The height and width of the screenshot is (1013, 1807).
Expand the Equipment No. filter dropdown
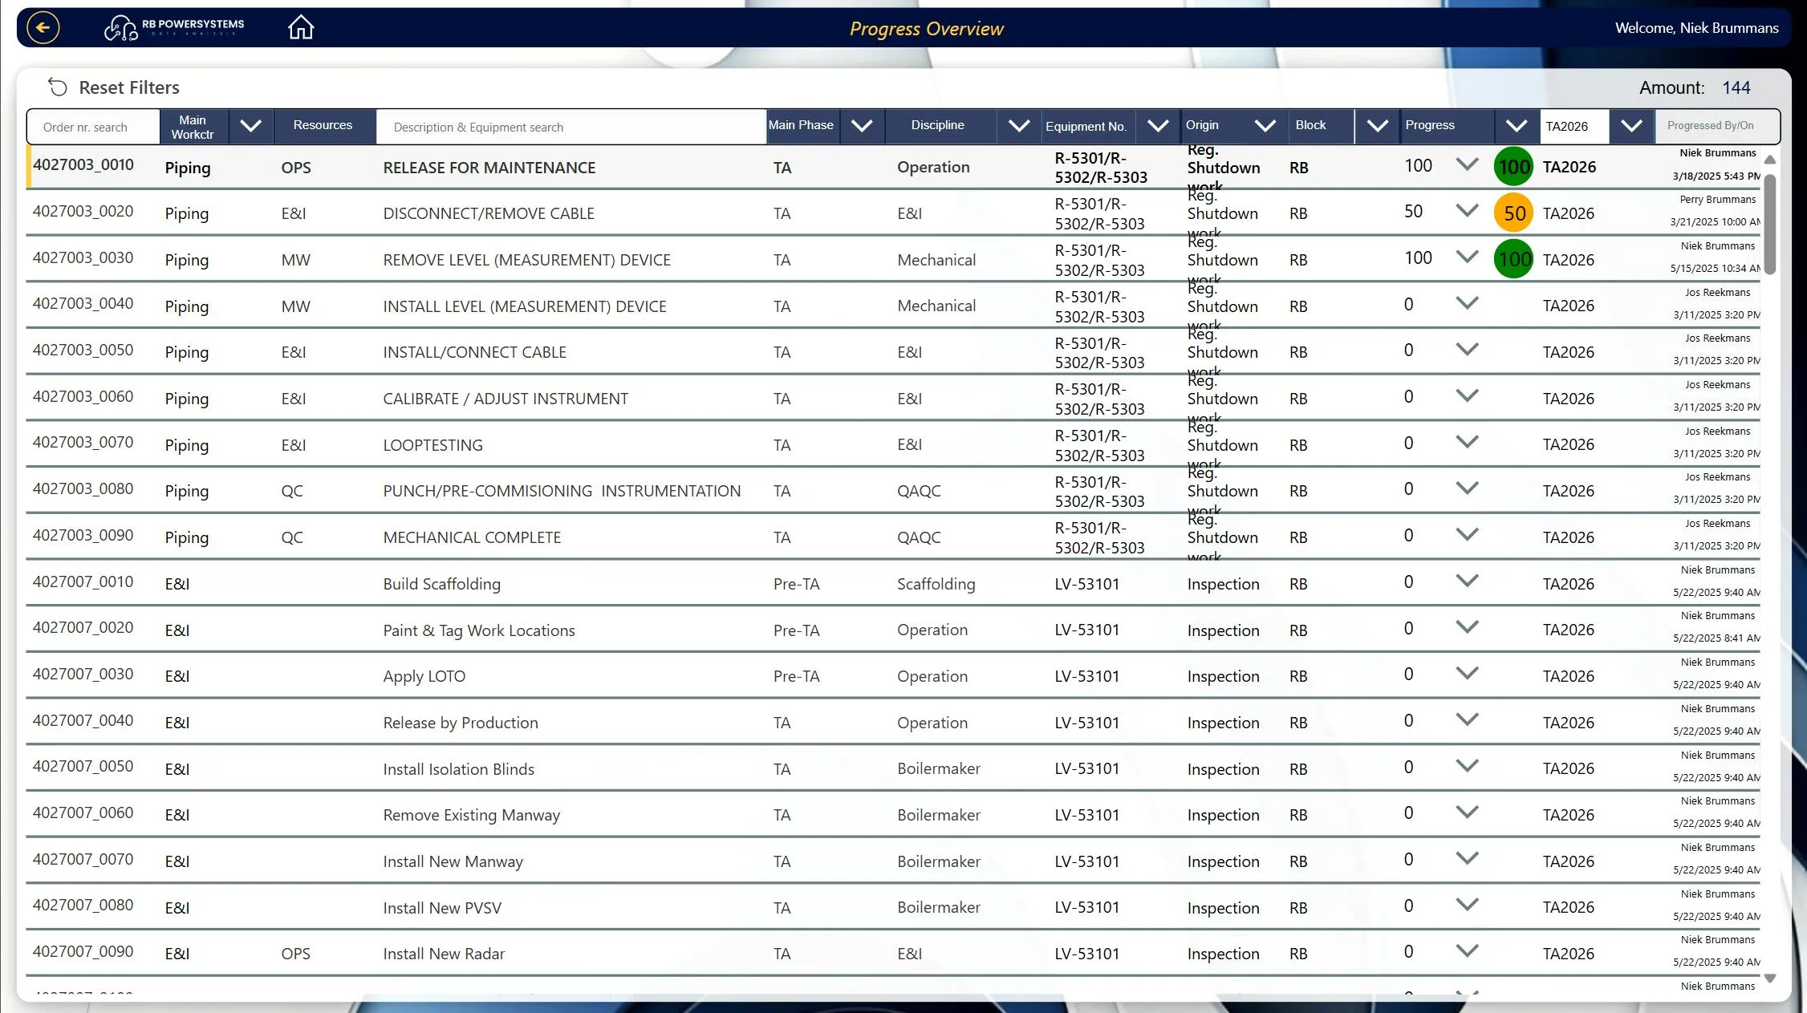pyautogui.click(x=1158, y=126)
